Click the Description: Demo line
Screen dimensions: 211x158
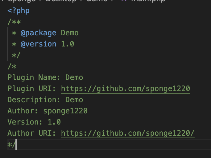[45, 100]
